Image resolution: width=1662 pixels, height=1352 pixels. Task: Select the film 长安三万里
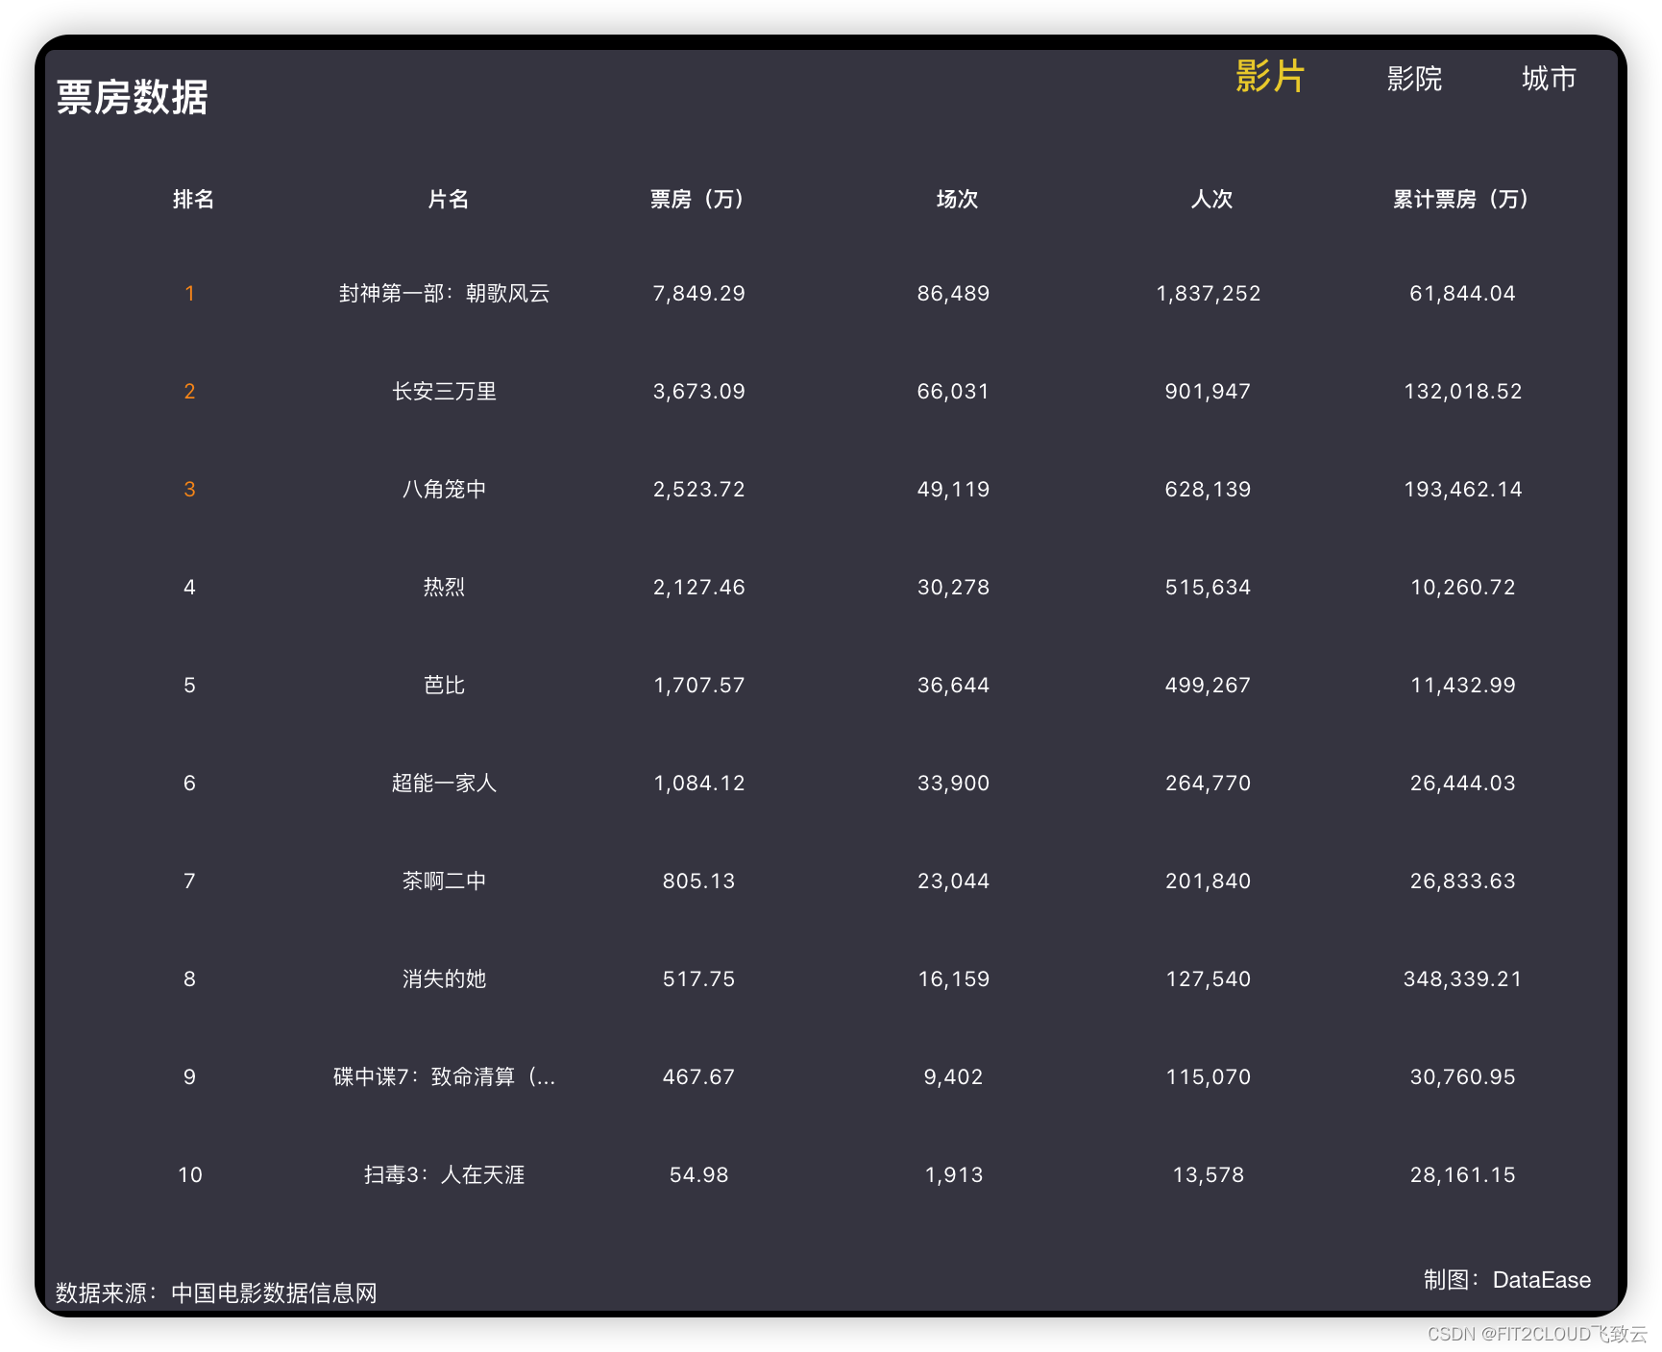coord(444,391)
